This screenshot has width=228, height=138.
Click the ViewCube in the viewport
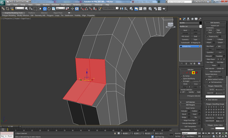[170, 25]
